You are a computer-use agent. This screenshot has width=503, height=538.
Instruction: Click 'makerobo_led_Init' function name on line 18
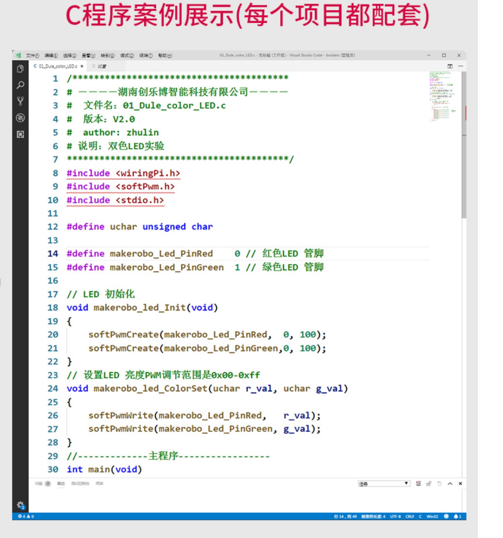[x=139, y=308]
